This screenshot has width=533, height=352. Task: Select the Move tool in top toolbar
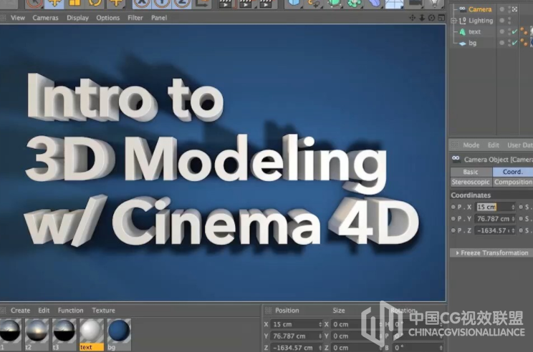click(x=54, y=4)
